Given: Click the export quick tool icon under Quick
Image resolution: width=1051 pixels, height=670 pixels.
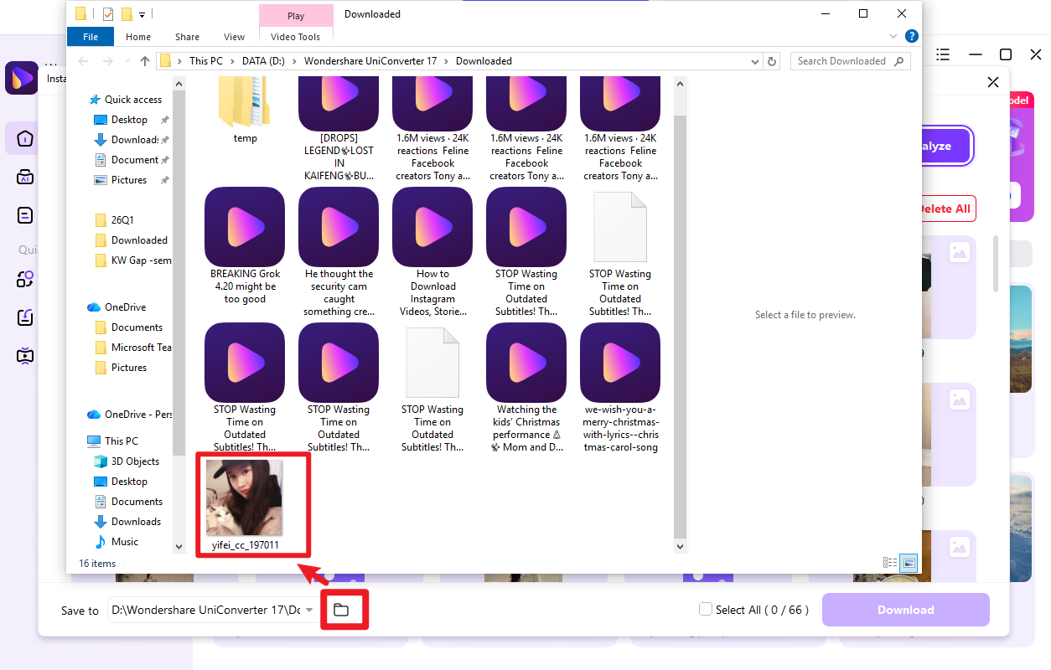Looking at the screenshot, I should click(x=24, y=317).
